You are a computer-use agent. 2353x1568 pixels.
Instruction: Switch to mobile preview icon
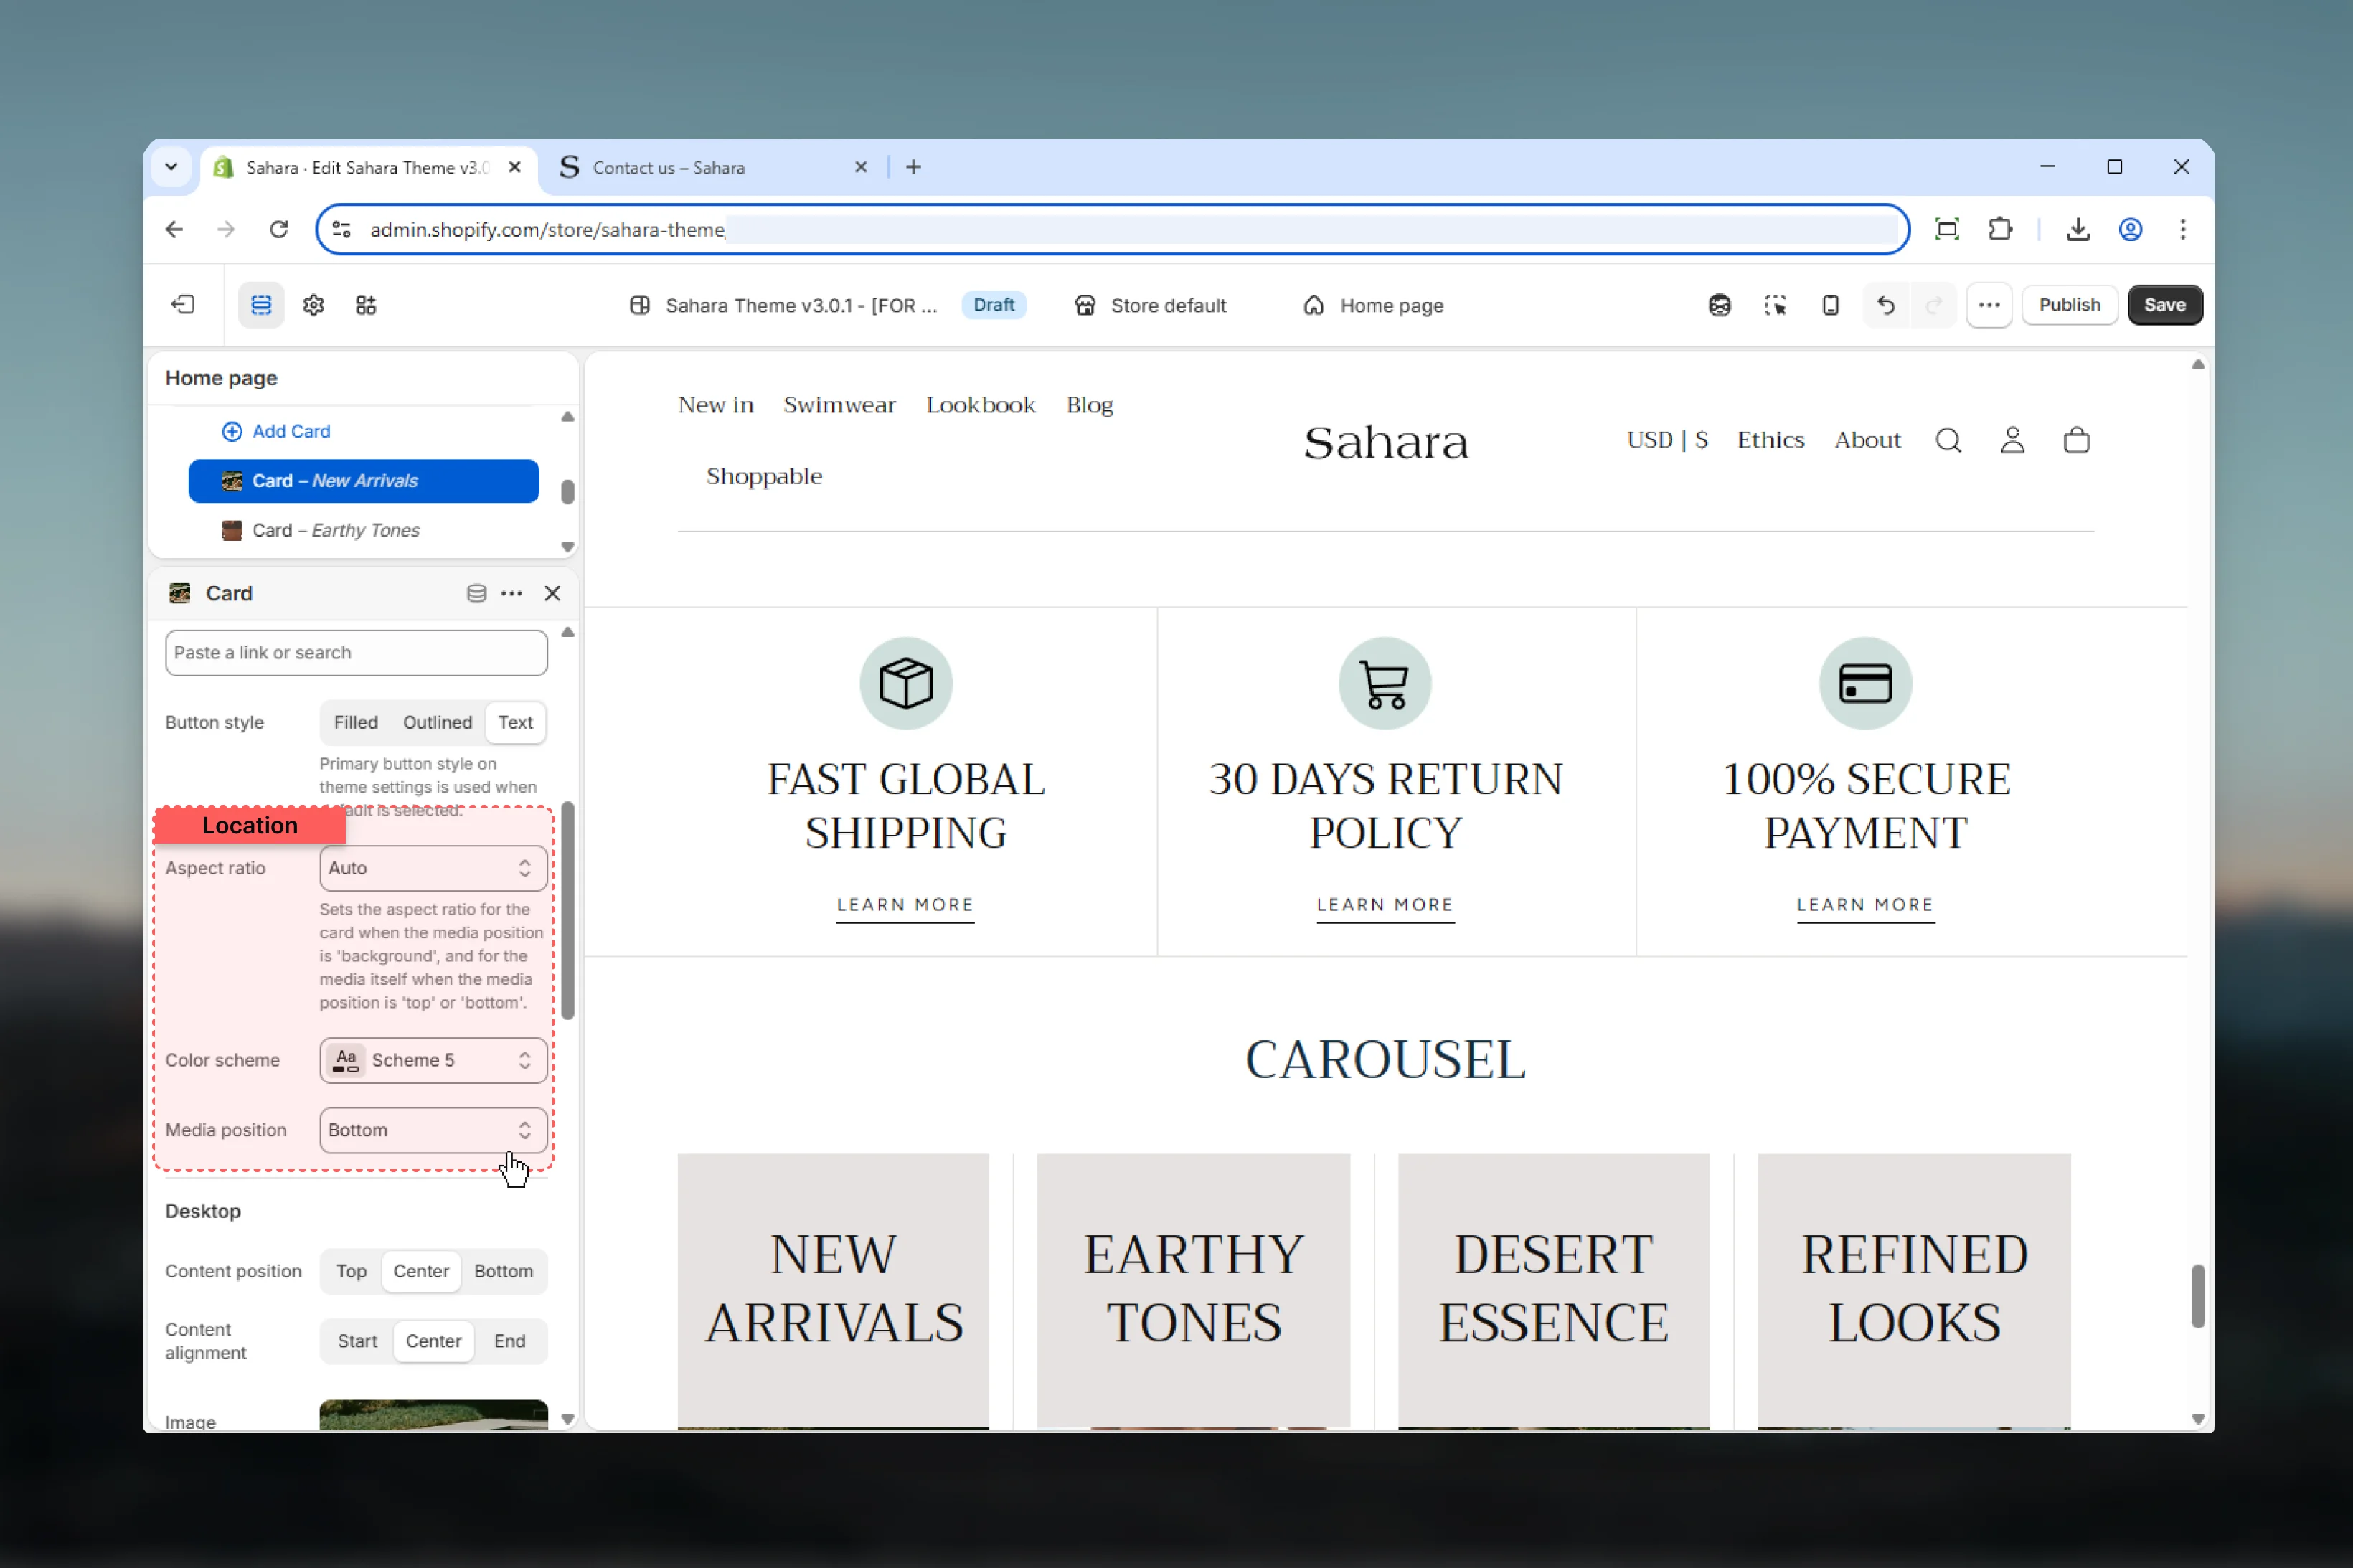pyautogui.click(x=1830, y=305)
